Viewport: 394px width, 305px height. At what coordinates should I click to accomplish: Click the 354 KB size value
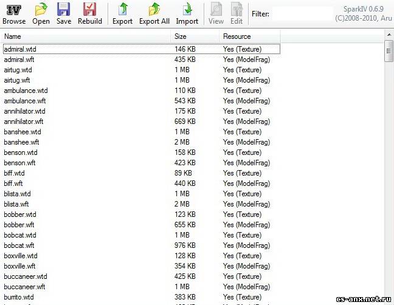click(185, 266)
